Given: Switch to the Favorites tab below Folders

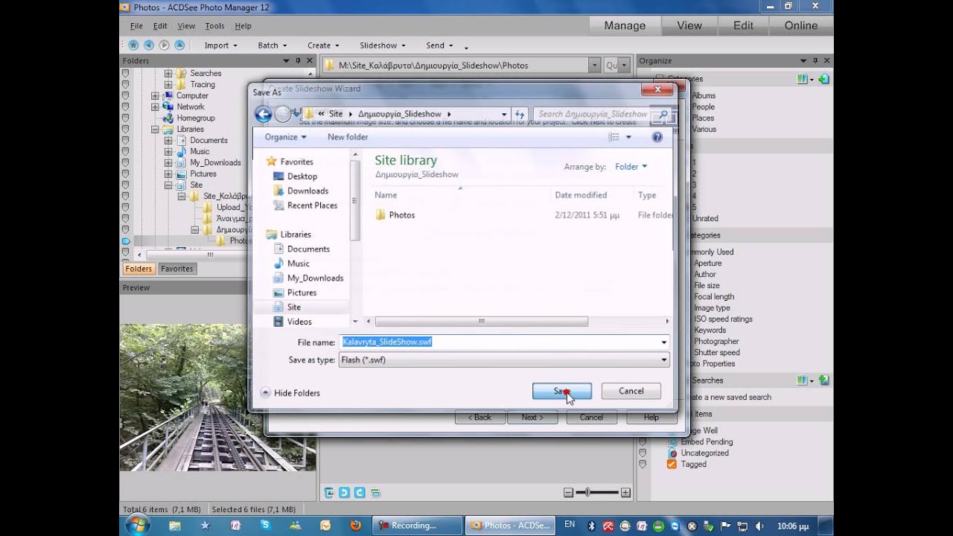Looking at the screenshot, I should pyautogui.click(x=176, y=269).
